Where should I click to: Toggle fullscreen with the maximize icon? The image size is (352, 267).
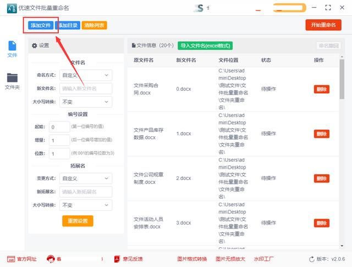(328, 8)
